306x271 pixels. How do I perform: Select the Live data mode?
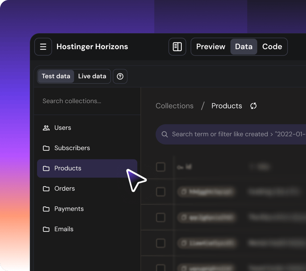tap(92, 76)
